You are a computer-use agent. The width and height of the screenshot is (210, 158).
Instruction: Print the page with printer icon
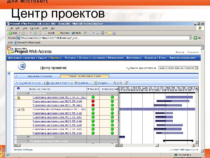(x=97, y=33)
